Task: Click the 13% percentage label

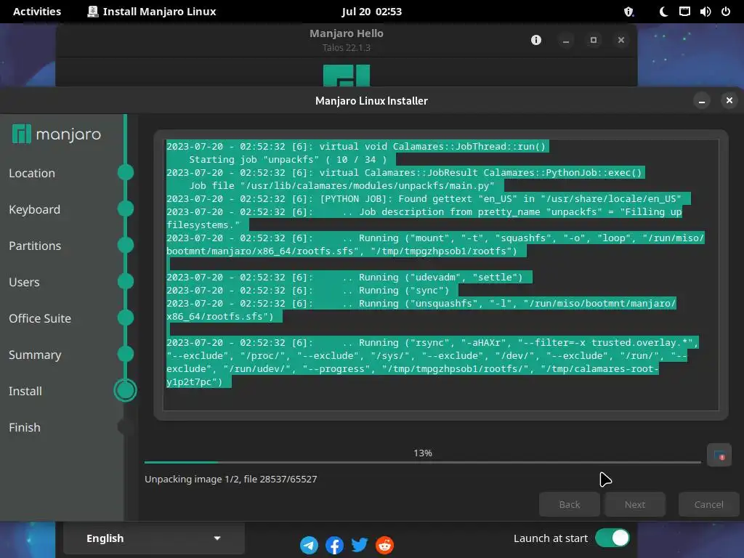Action: [423, 453]
